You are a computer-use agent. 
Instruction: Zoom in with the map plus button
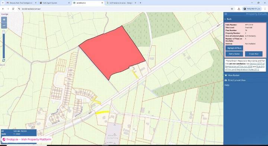coord(4,20)
